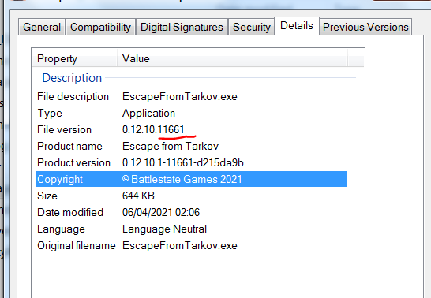
Task: Switch to the General tab
Action: tap(42, 27)
